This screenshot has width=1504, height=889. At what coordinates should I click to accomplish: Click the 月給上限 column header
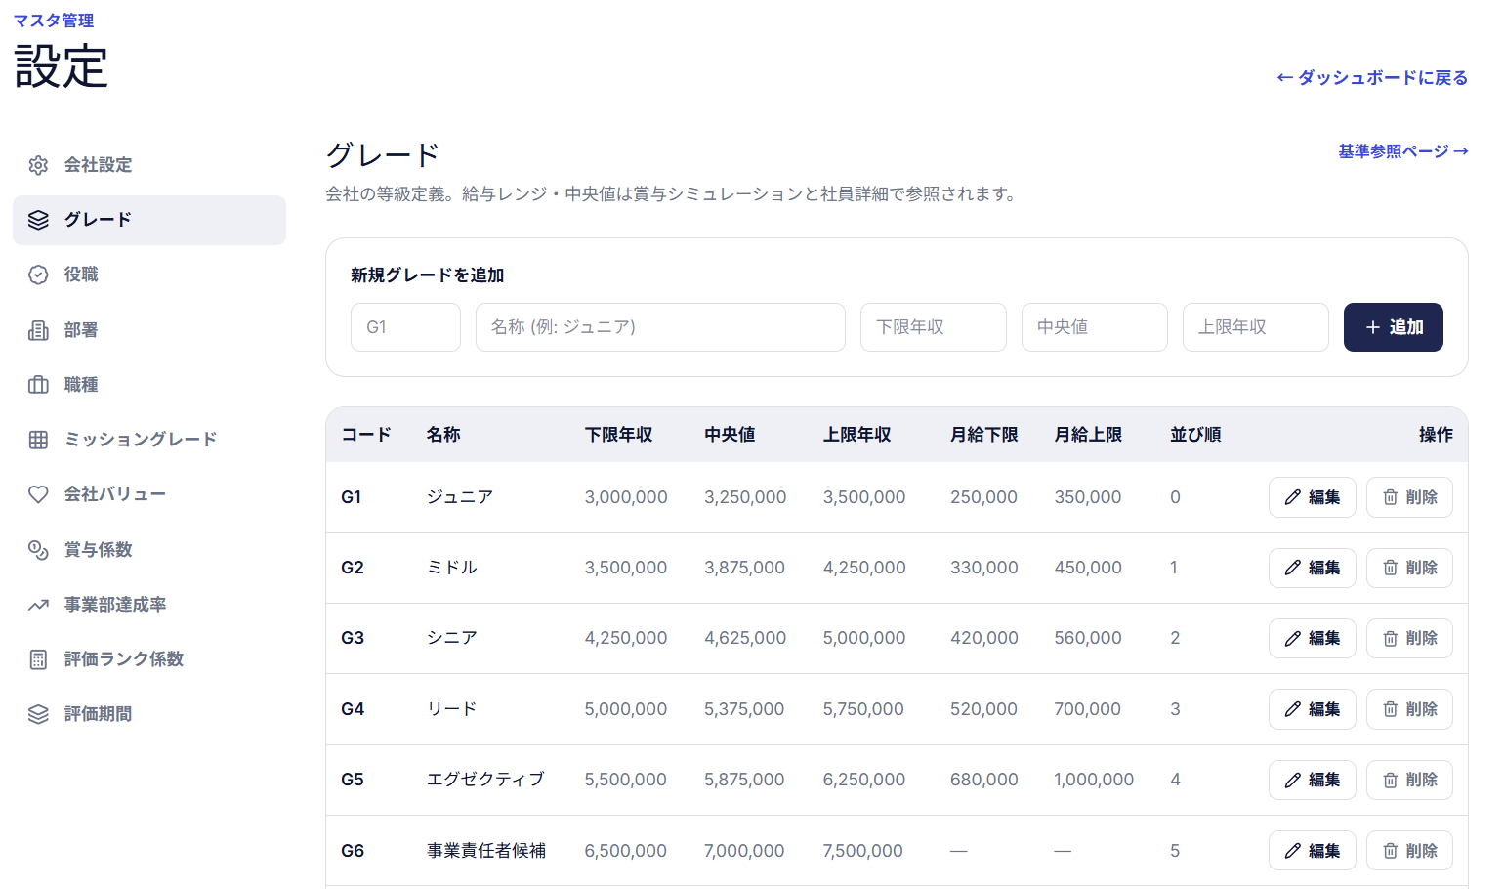1088,435
